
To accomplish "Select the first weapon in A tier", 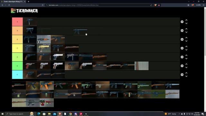I will click(x=30, y=31).
